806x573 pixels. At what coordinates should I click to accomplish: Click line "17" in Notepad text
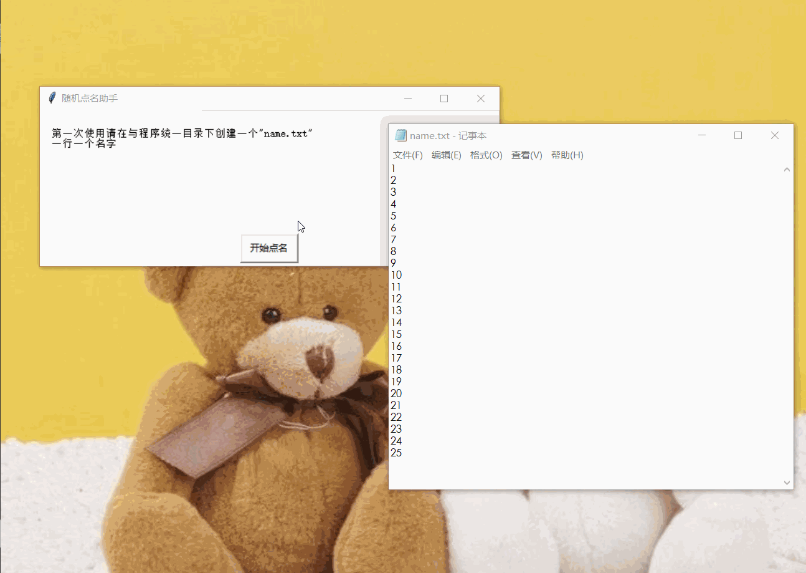click(x=396, y=358)
